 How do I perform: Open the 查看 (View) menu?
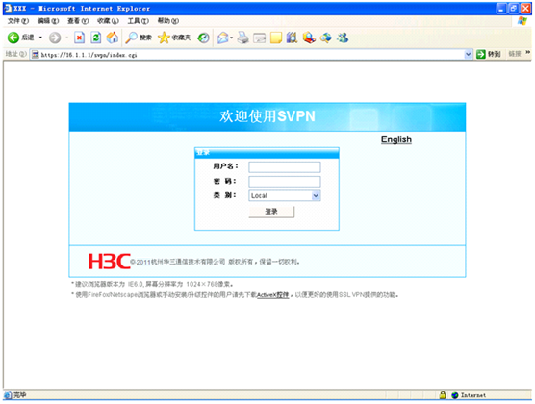(x=78, y=21)
